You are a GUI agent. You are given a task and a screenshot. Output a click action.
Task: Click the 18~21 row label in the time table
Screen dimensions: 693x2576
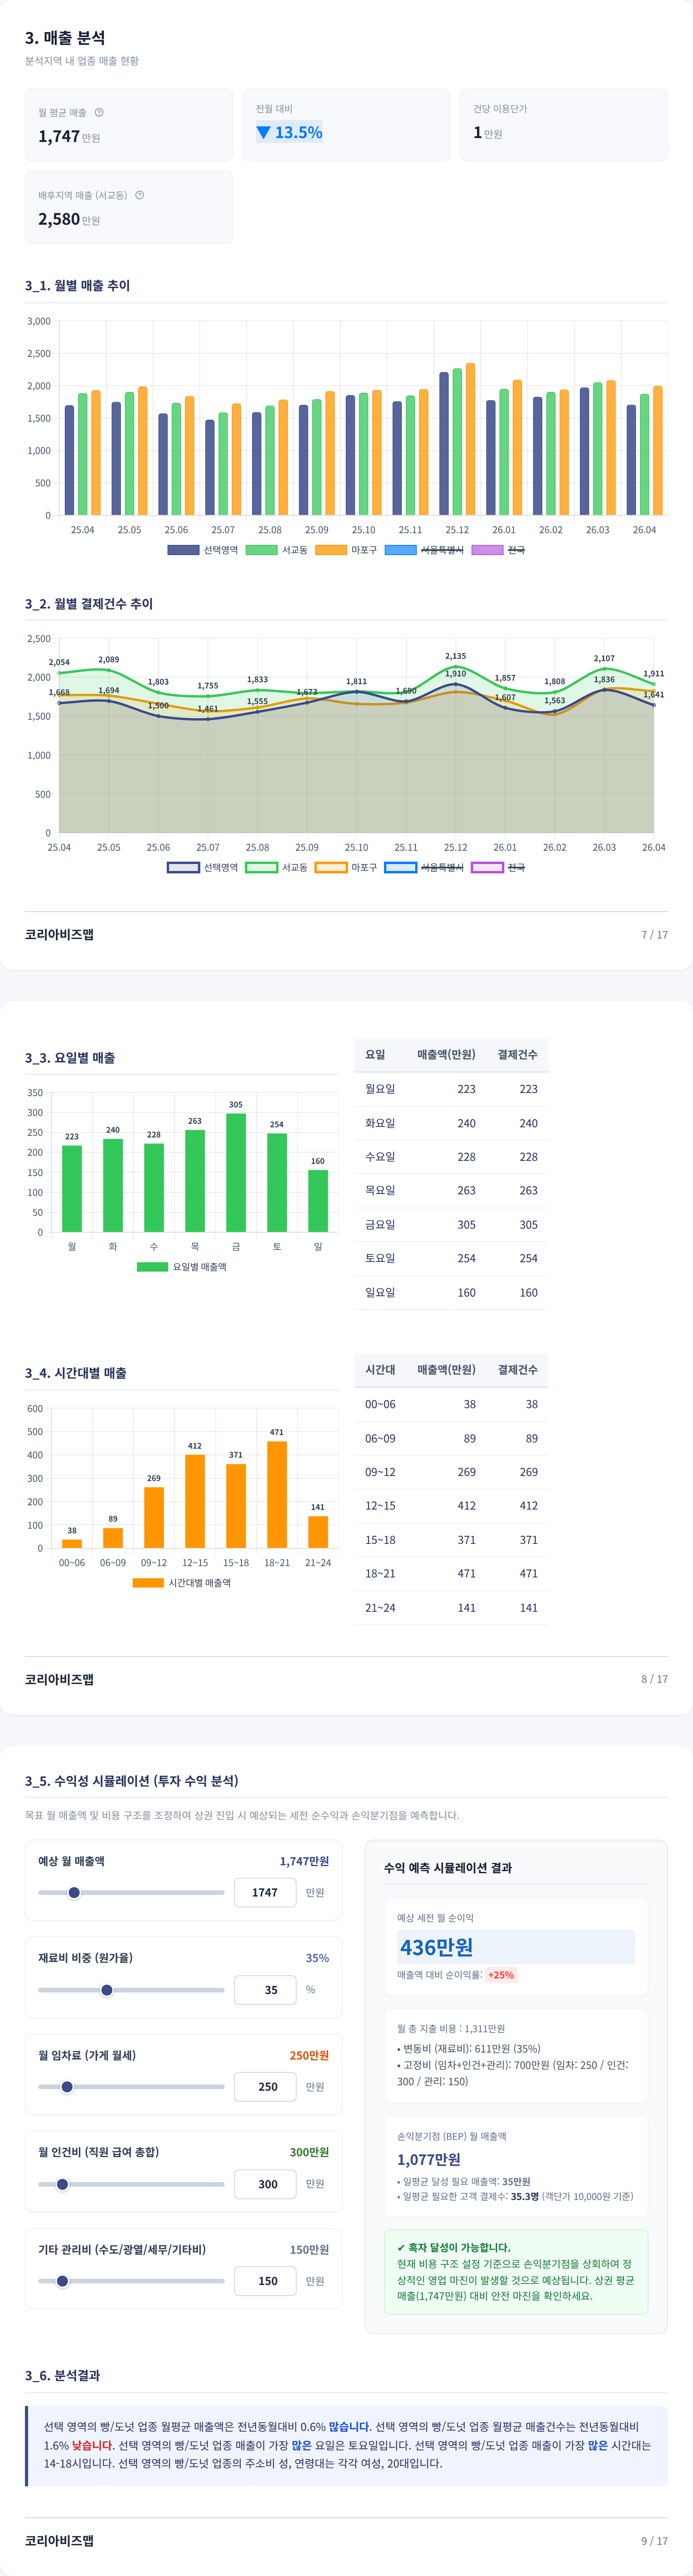(380, 1573)
